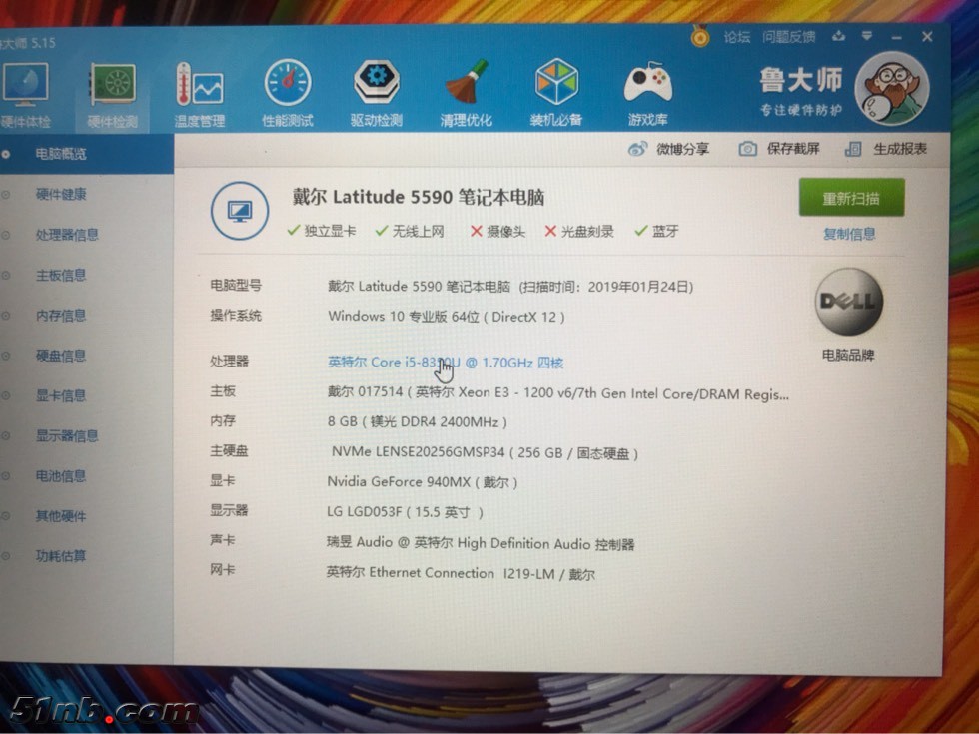Open 硬件体检 hardware checkup icon
The image size is (979, 734).
[x=25, y=90]
